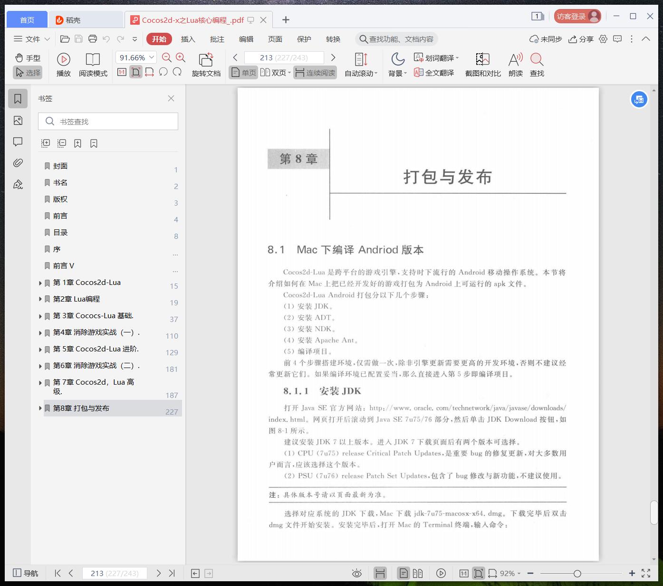Click the search functions box (查找功能)

click(x=396, y=39)
